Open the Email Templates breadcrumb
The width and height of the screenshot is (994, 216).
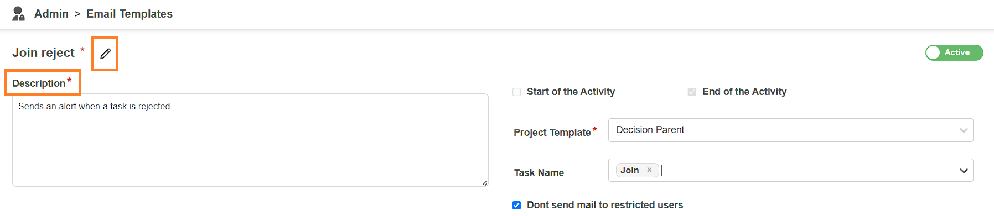[x=130, y=14]
